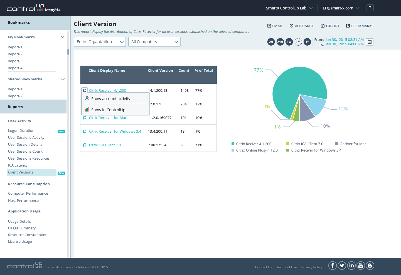
Task: Open Client Versions report
Action: click(x=32, y=172)
